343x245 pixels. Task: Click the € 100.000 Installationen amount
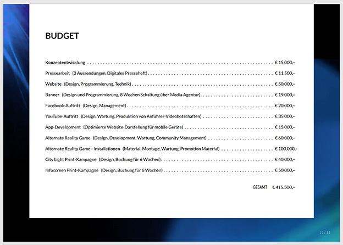click(286, 149)
